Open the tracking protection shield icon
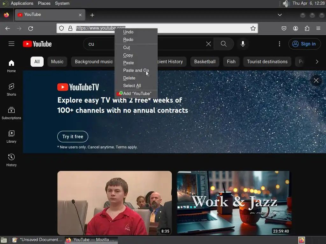The height and width of the screenshot is (244, 326). point(61,28)
